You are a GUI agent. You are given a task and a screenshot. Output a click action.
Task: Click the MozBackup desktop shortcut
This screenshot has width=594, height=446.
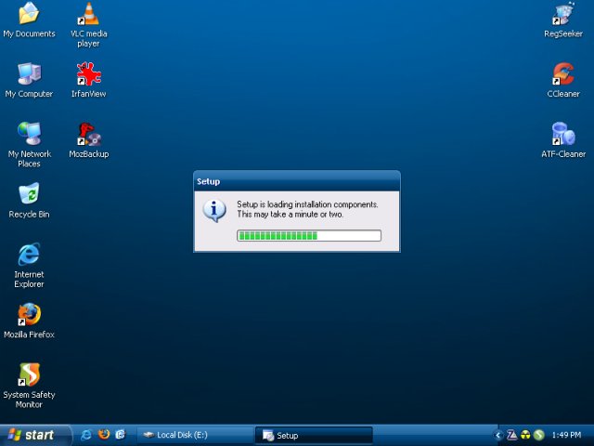[x=88, y=134]
